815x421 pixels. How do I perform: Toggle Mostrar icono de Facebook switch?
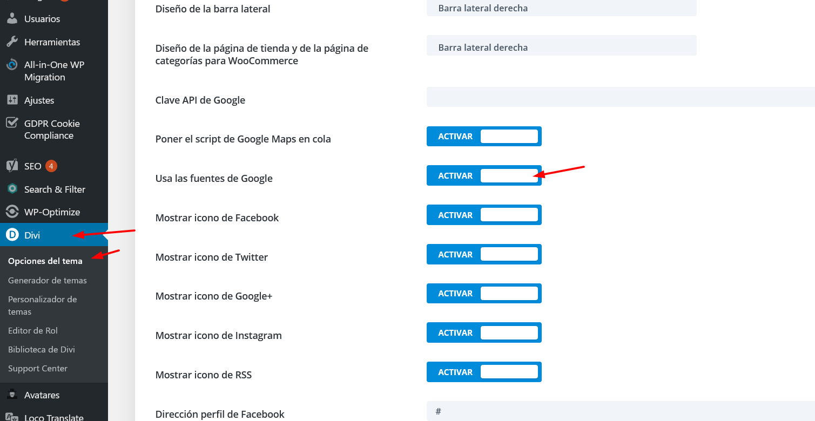click(484, 215)
